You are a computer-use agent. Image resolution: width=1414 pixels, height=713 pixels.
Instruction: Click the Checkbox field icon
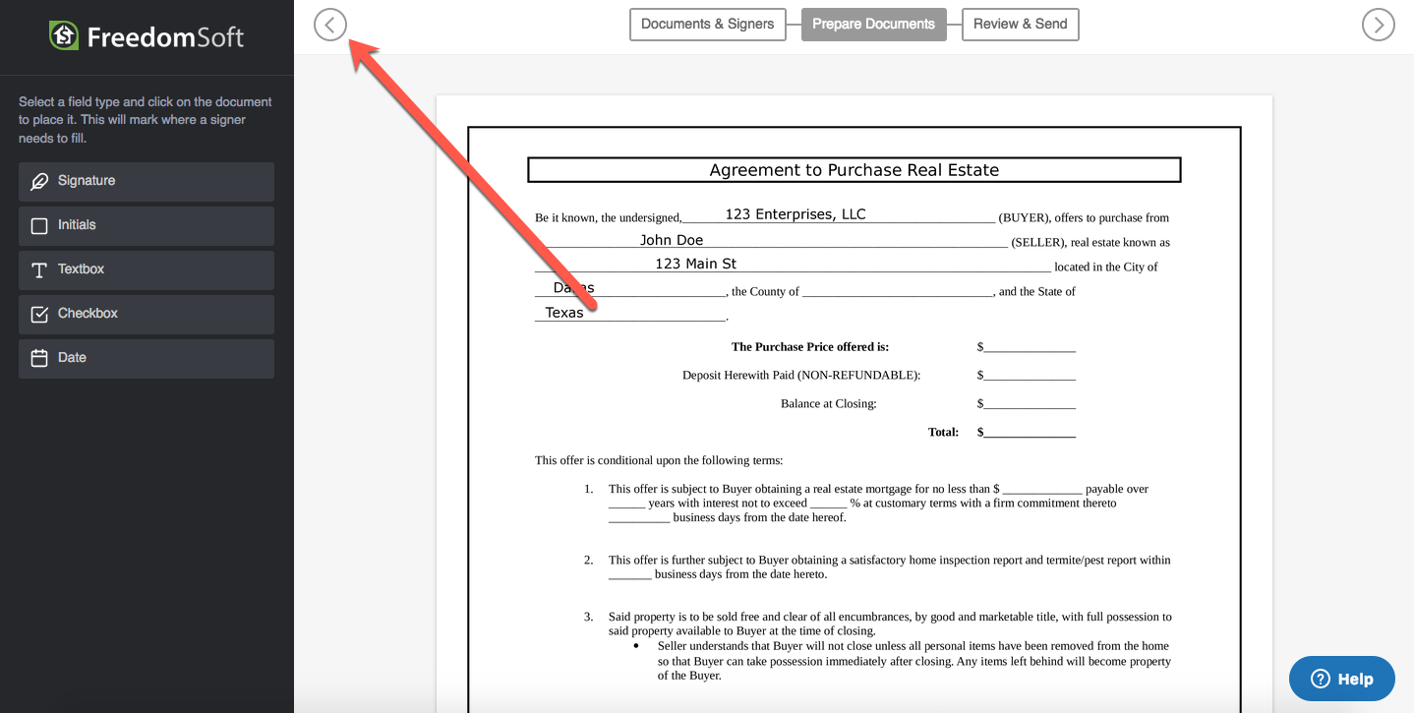[39, 315]
